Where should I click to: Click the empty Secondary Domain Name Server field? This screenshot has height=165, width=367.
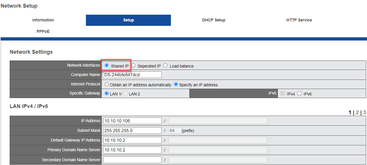click(x=132, y=160)
